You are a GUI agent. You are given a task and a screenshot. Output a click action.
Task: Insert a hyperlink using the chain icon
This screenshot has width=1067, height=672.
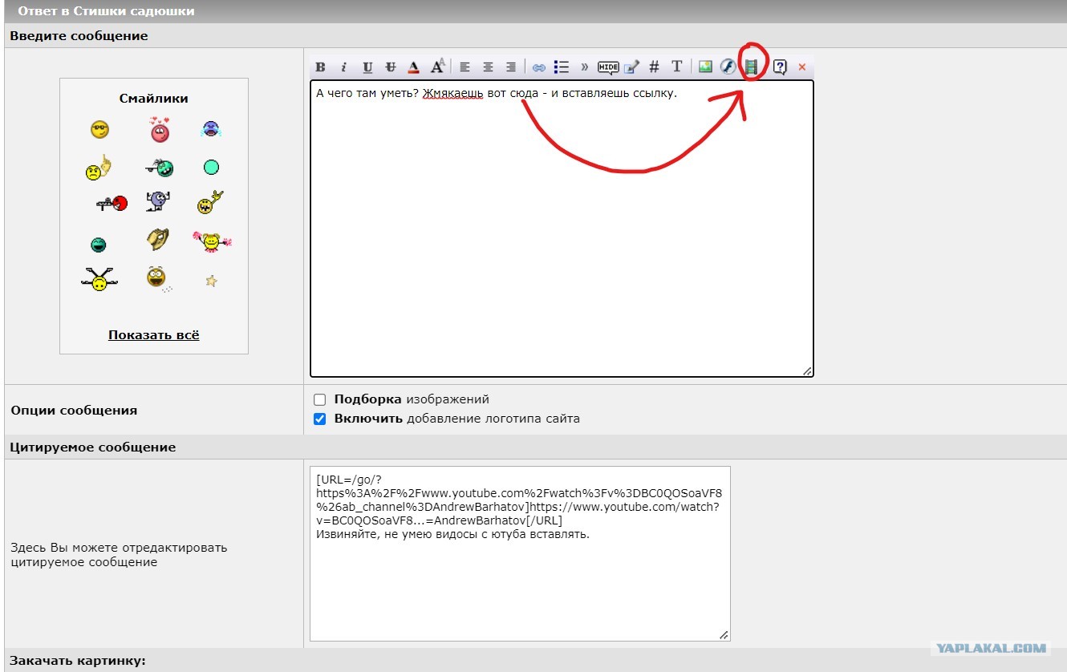[x=539, y=67]
